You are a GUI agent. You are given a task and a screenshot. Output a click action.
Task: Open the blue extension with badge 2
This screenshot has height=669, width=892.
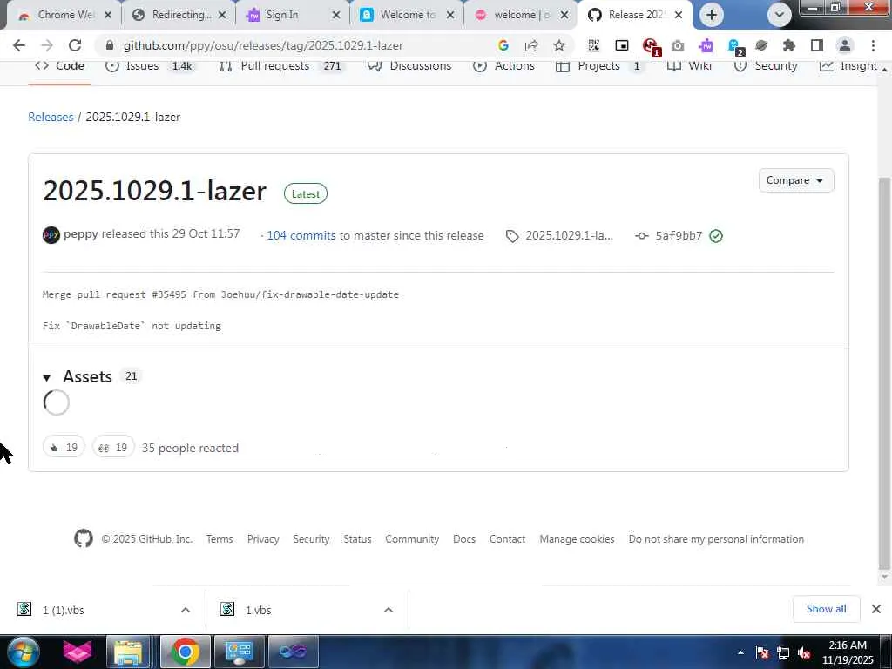tap(735, 47)
